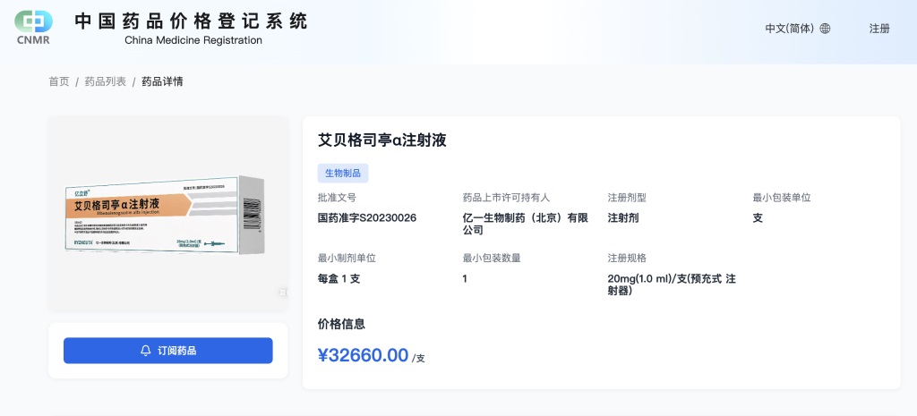Click the globe language icon
Image resolution: width=917 pixels, height=416 pixels.
pos(825,29)
